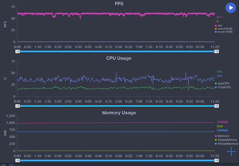Click the FPS chart left range handle
The image size is (239, 166).
pos(18,51)
